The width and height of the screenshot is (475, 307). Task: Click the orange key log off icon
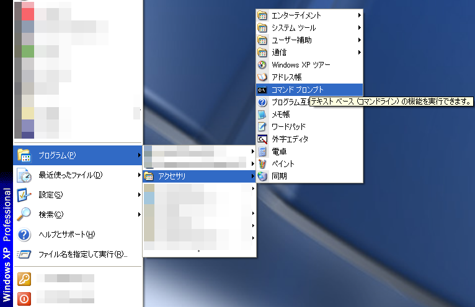tap(24, 279)
